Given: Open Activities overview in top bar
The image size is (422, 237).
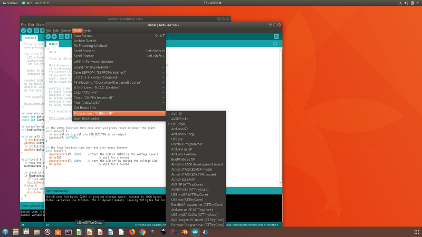Looking at the screenshot, I should coord(10,3).
